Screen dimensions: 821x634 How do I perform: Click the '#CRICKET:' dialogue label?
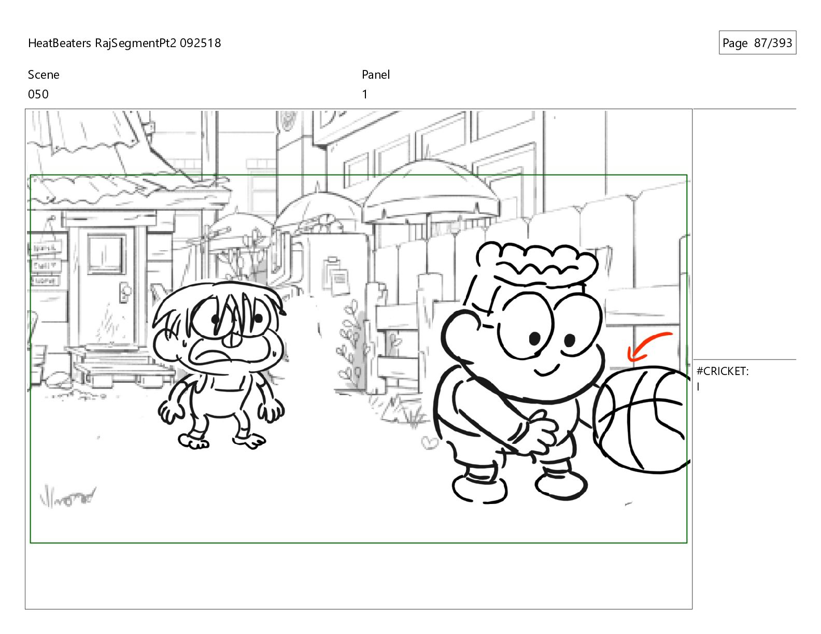(x=723, y=371)
